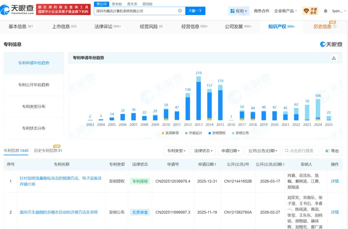The height and width of the screenshot is (229, 348).
Task: Expand the 企业级产品 menu
Action: tap(285, 11)
